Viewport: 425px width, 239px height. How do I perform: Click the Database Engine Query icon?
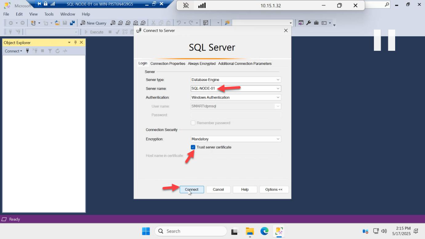click(x=113, y=23)
